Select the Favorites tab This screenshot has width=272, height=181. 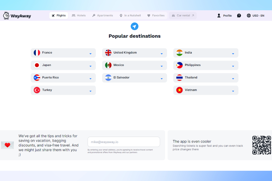click(156, 16)
